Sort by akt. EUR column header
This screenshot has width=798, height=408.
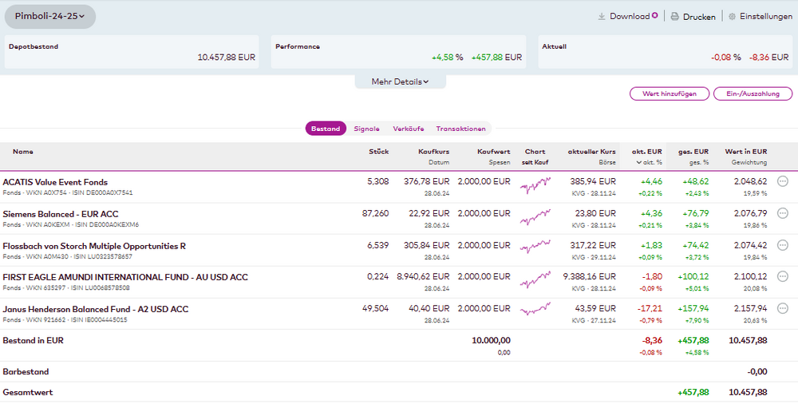point(646,151)
